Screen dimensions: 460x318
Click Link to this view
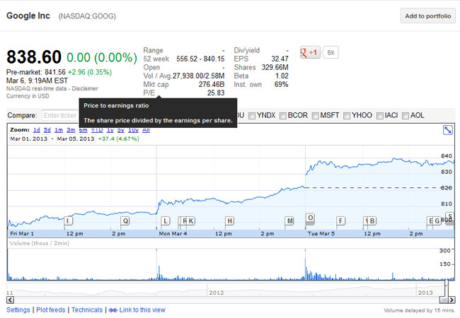tap(142, 310)
